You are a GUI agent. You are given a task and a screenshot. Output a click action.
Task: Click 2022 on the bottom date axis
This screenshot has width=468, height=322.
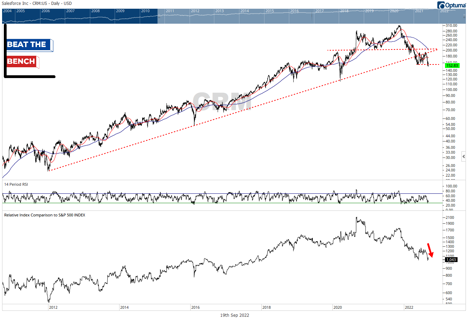409,307
